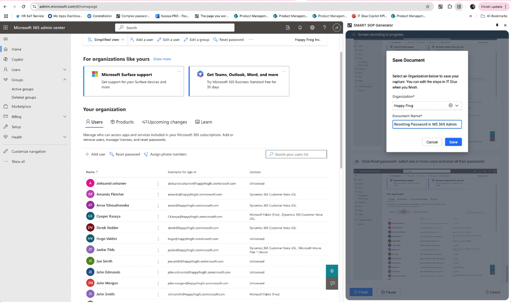Viewport: 512px width, 304px height.
Task: Pin the SMART SOP Generator panel
Action: 497,25
